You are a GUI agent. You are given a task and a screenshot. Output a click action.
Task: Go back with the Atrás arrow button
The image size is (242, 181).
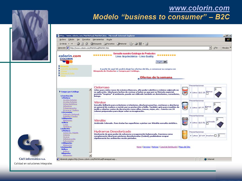[63, 44]
